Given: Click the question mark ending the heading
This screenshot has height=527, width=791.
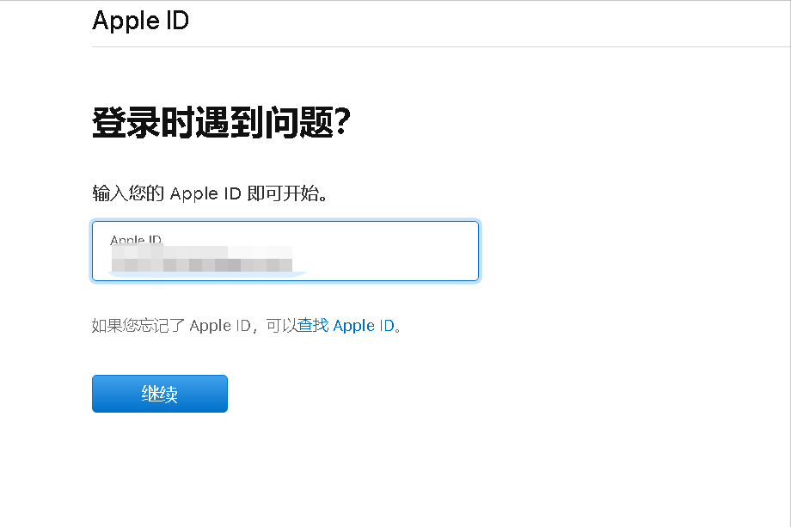Looking at the screenshot, I should point(341,125).
